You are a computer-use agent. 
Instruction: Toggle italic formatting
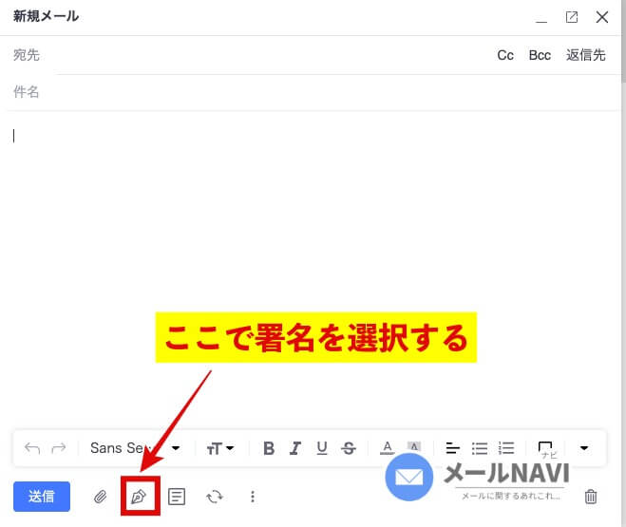295,448
